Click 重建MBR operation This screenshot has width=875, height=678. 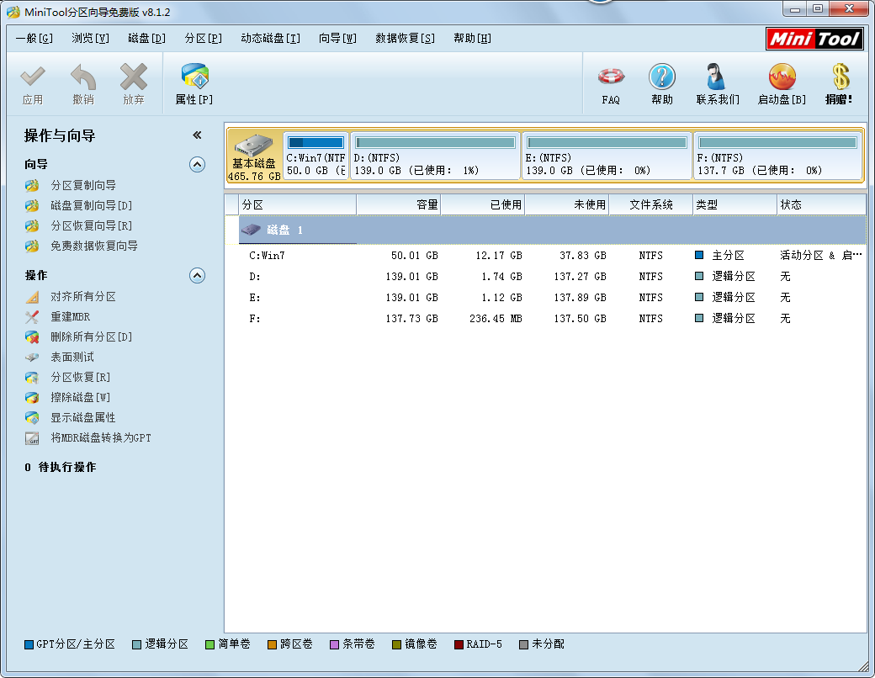click(71, 316)
